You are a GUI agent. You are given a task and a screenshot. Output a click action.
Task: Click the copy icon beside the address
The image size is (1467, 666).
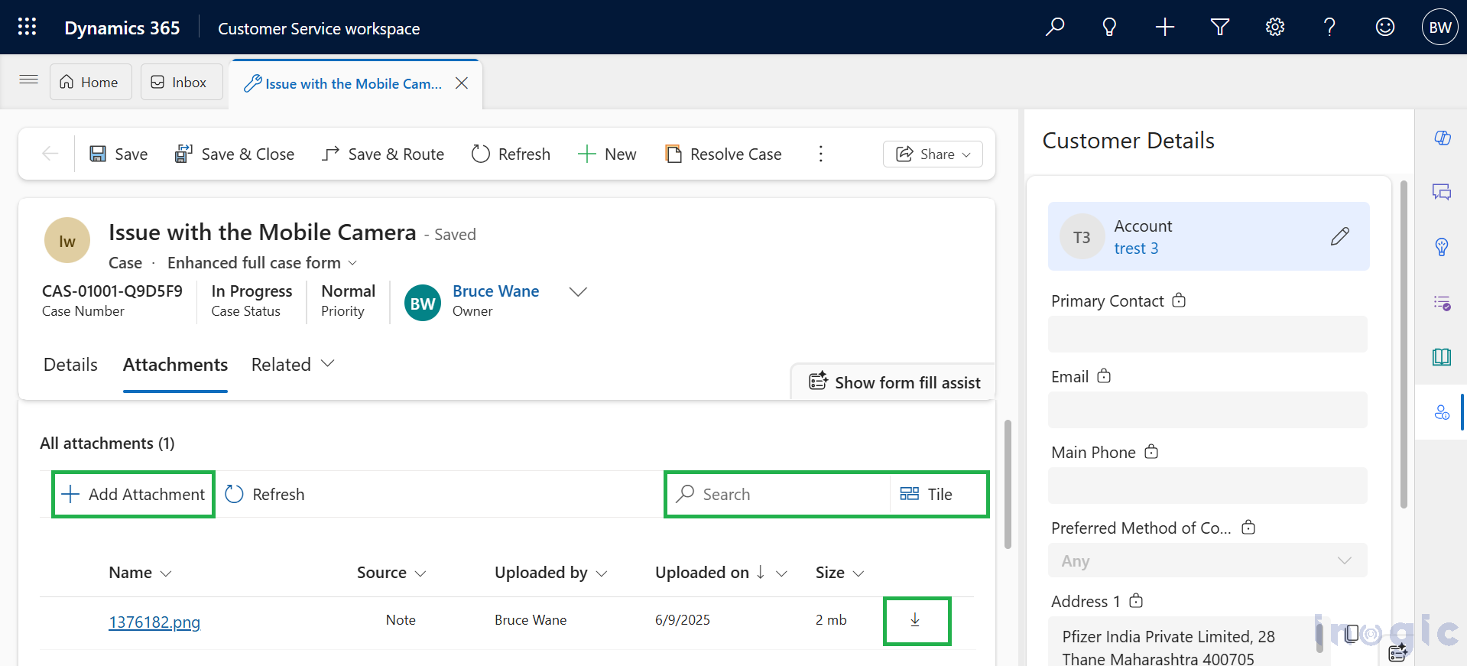[1352, 634]
